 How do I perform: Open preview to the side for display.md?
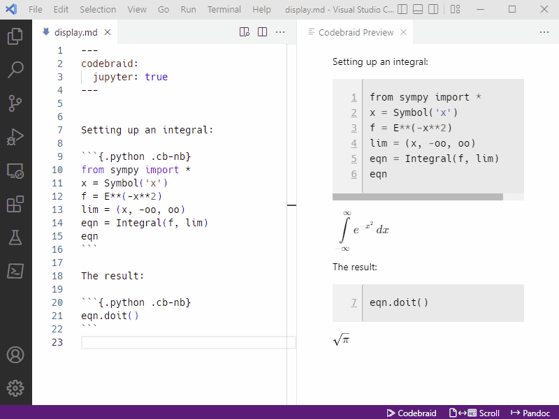click(244, 32)
